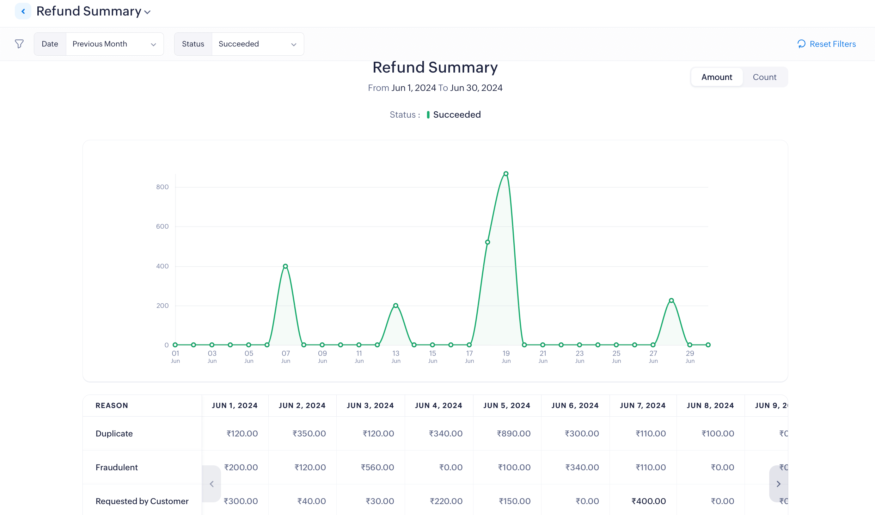
Task: Click the Reason column header
Action: click(112, 405)
